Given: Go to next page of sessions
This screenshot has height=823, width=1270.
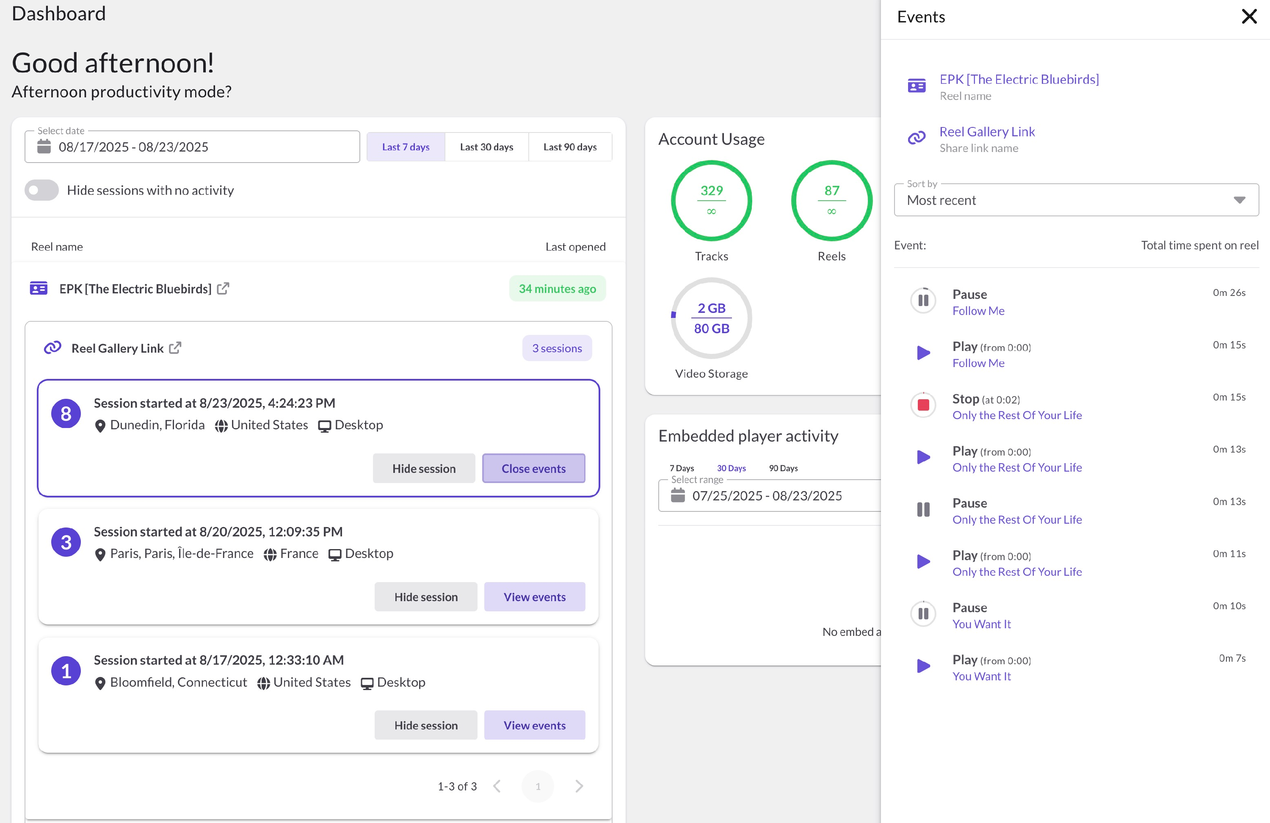Looking at the screenshot, I should tap(579, 786).
